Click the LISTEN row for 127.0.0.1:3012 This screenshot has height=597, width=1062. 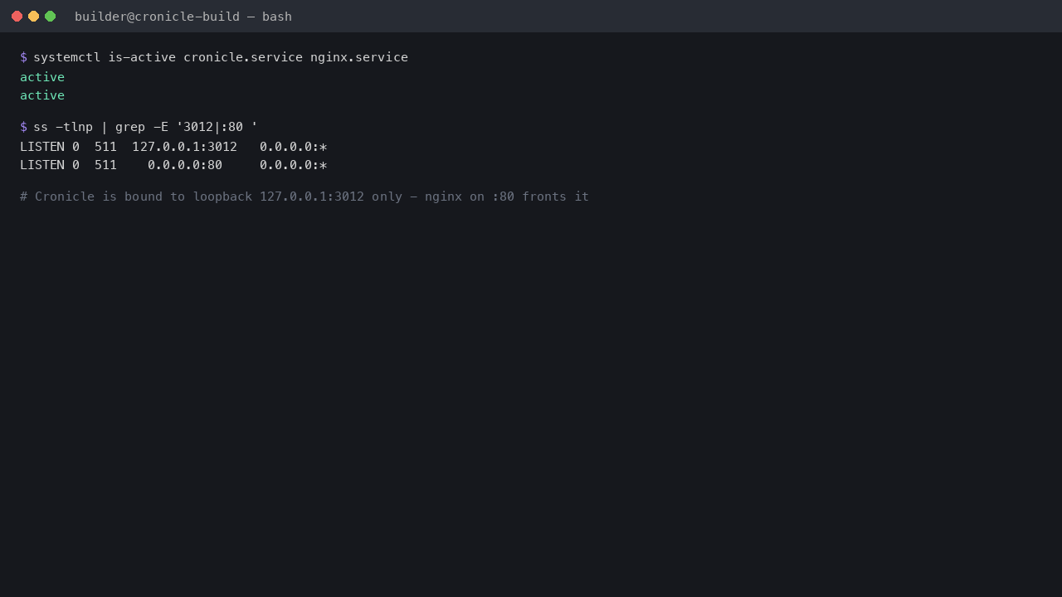tap(173, 147)
